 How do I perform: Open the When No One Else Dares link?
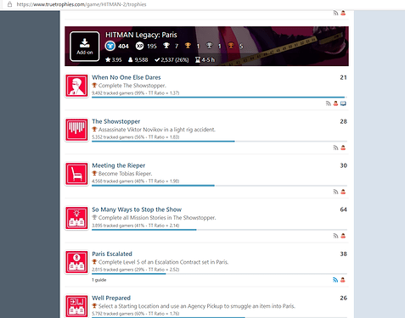coord(127,77)
